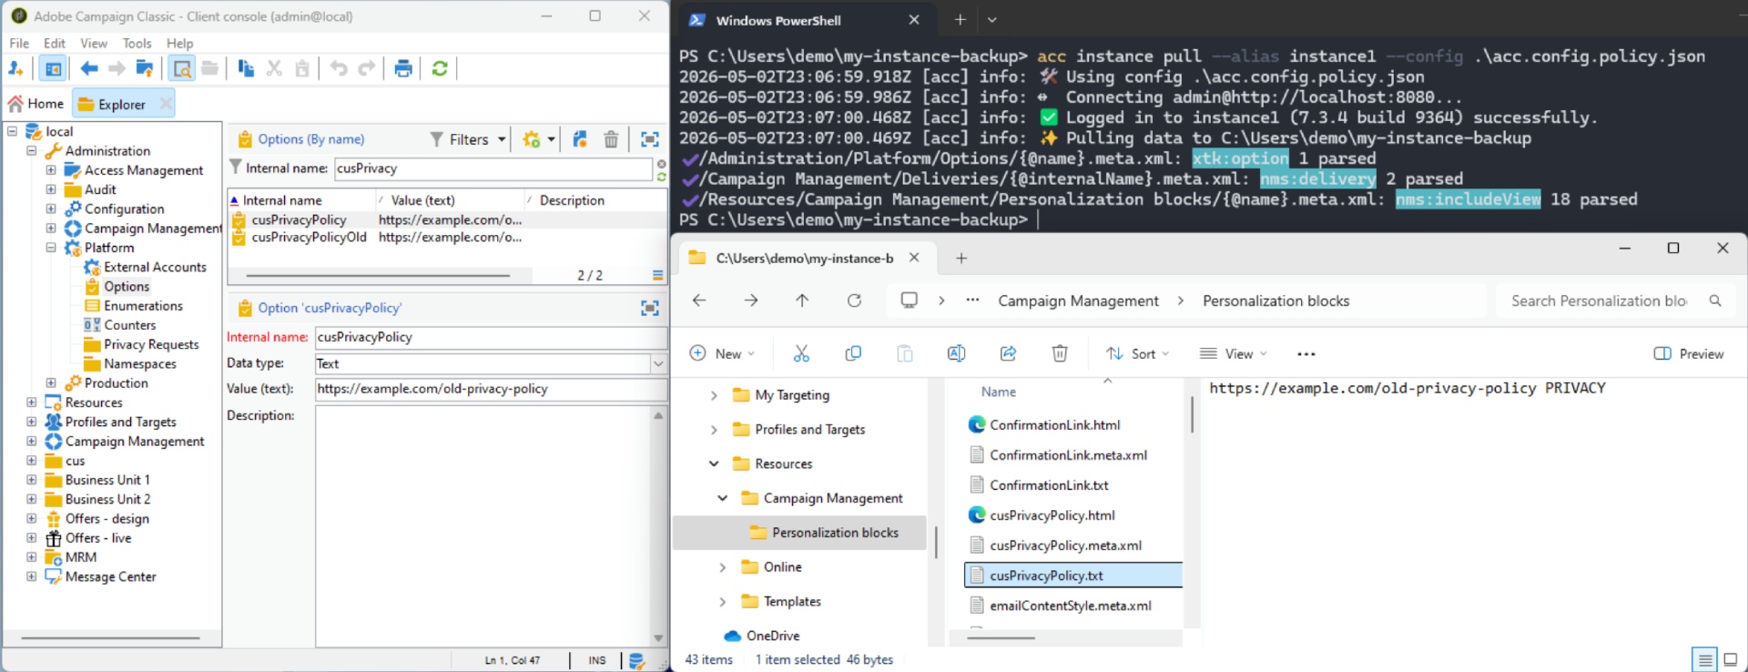1748x672 pixels.
Task: Switch File Explorer to large thumbnails view icon
Action: pyautogui.click(x=1731, y=659)
